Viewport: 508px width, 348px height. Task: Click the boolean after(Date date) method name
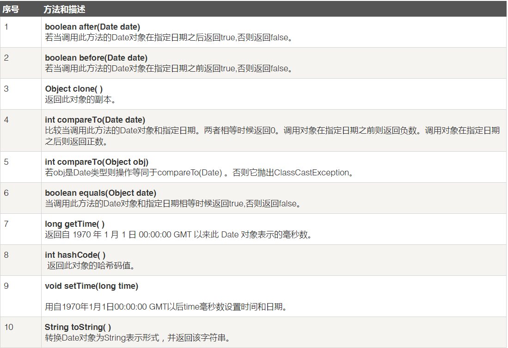click(x=92, y=27)
